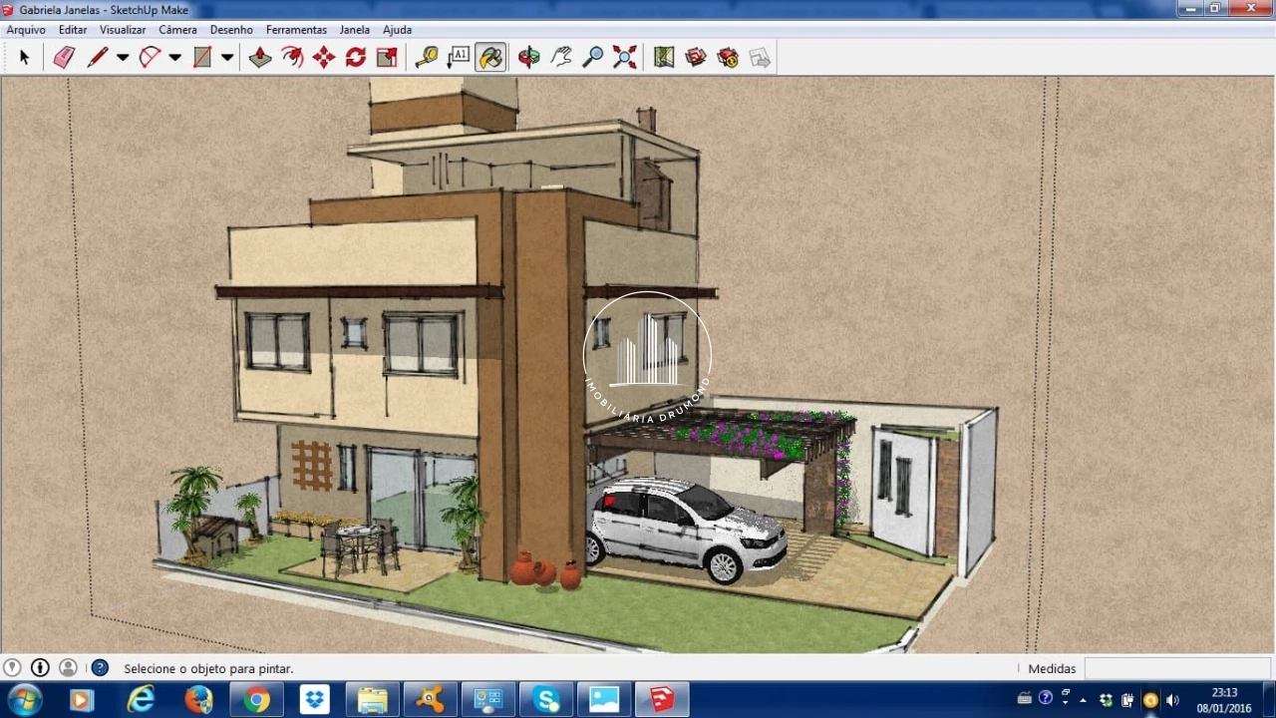Select the Offset tool
Image resolution: width=1276 pixels, height=718 pixels.
click(x=292, y=58)
